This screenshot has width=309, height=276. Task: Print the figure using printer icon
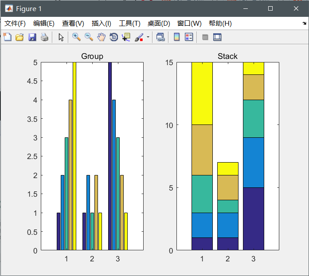tap(44, 37)
